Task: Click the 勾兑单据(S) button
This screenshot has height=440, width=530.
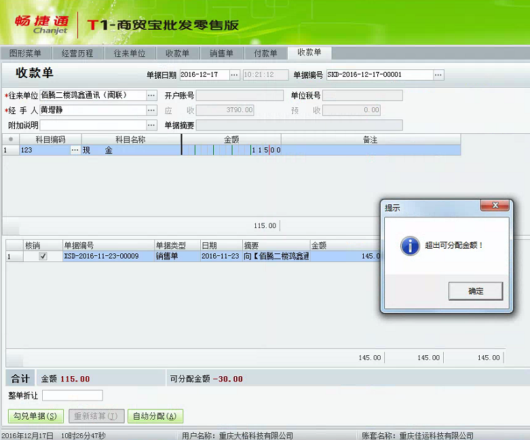Action: pos(35,416)
